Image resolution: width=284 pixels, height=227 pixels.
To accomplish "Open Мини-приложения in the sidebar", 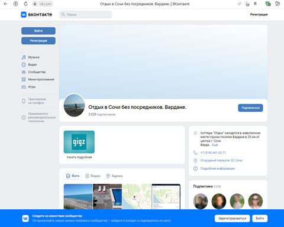I will tap(41, 79).
